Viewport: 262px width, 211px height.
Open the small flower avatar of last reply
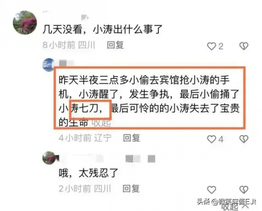pyautogui.click(x=49, y=158)
